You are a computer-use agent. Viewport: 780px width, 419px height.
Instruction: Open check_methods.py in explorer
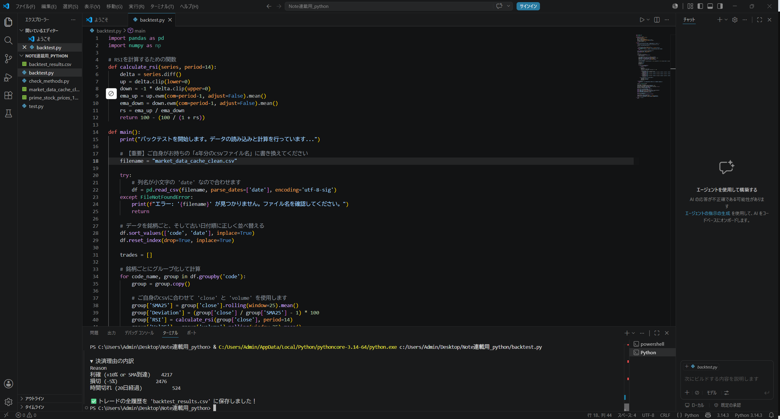point(49,81)
